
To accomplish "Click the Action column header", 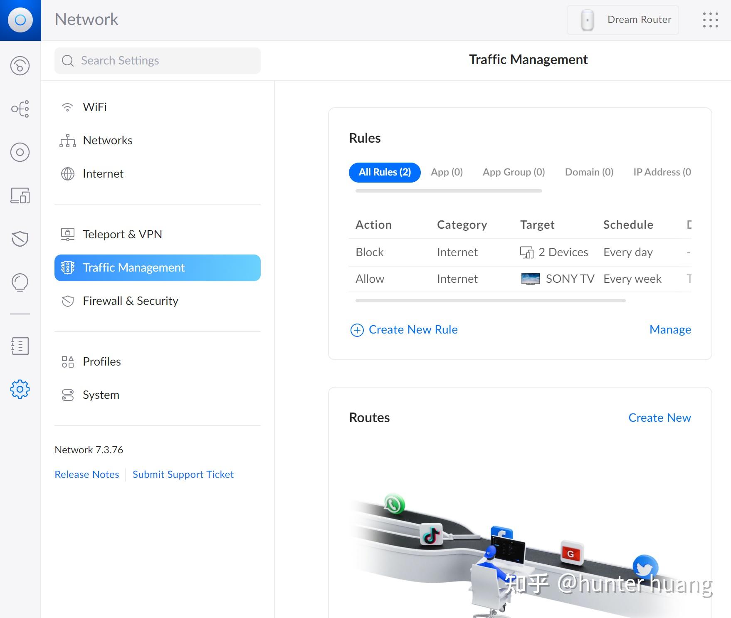I will click(374, 225).
